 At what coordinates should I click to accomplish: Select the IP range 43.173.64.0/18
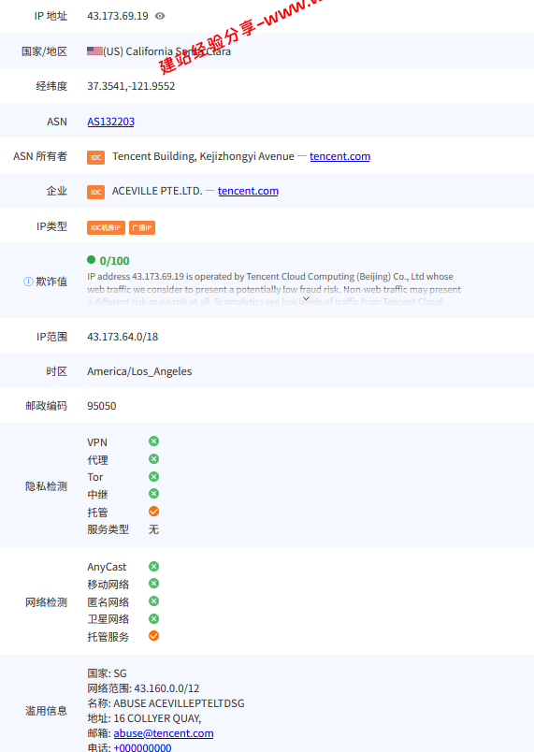[x=123, y=337]
